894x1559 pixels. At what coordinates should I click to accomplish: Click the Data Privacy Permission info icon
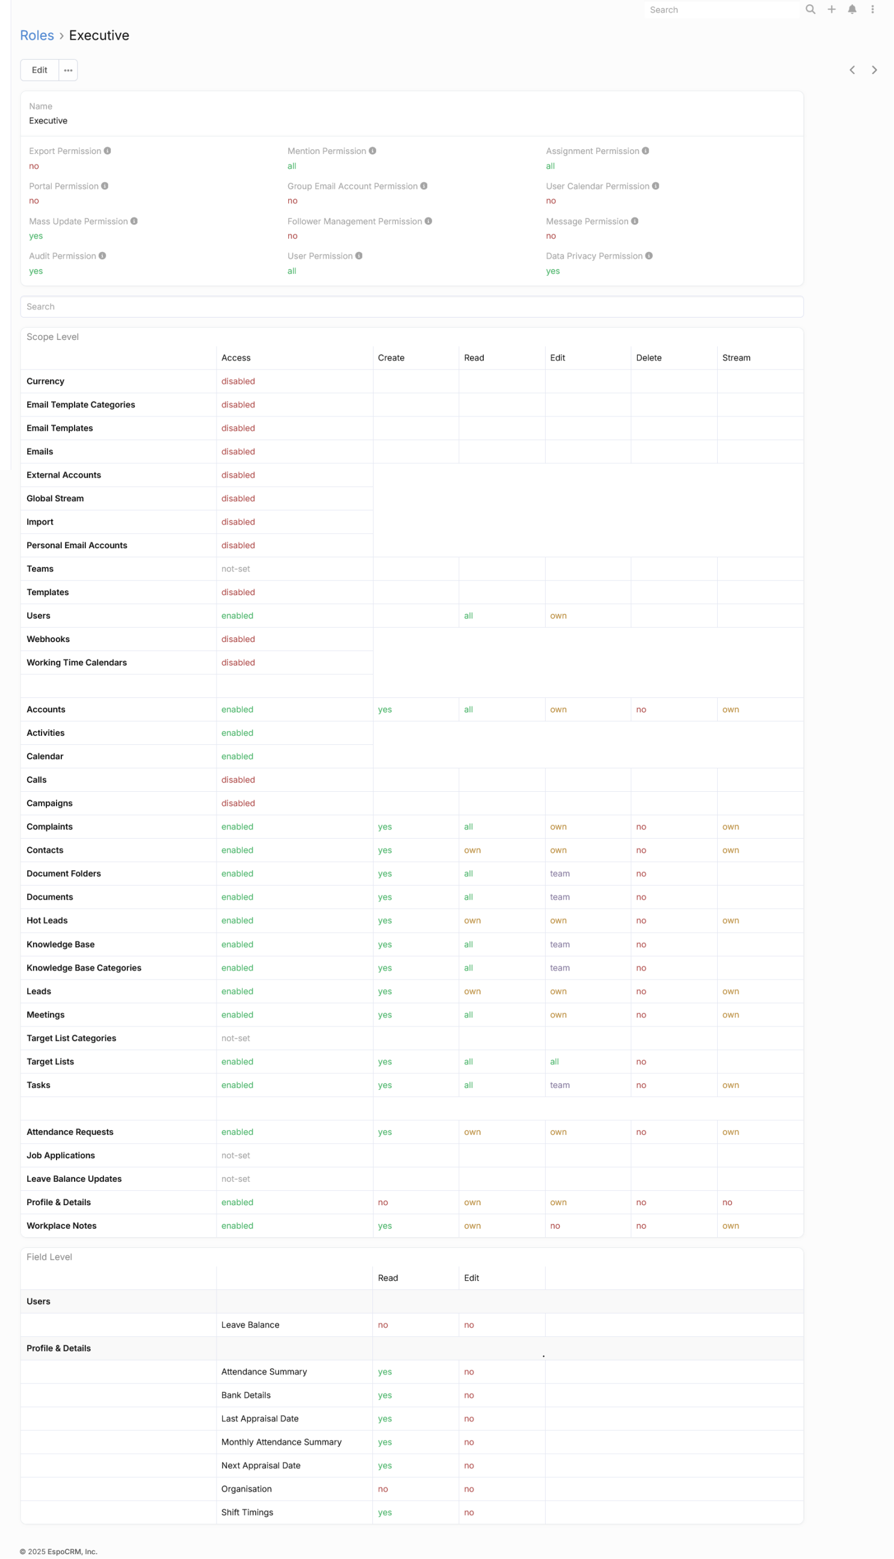point(649,256)
